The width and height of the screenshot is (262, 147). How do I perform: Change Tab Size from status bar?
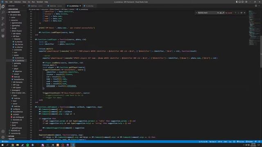pyautogui.click(x=213, y=142)
